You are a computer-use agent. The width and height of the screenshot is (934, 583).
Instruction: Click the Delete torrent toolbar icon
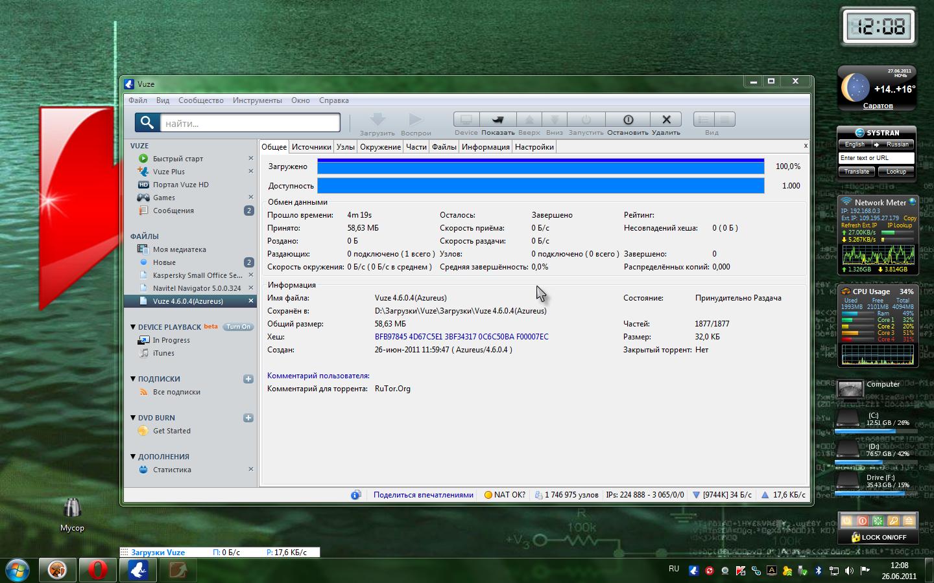pyautogui.click(x=665, y=120)
